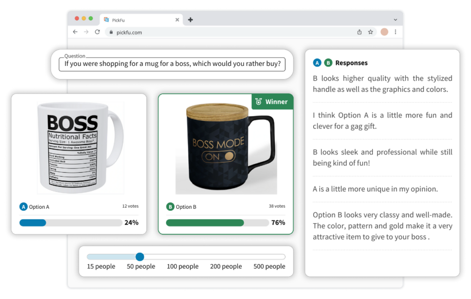Click the Question text field
The image size is (471, 299).
point(172,64)
